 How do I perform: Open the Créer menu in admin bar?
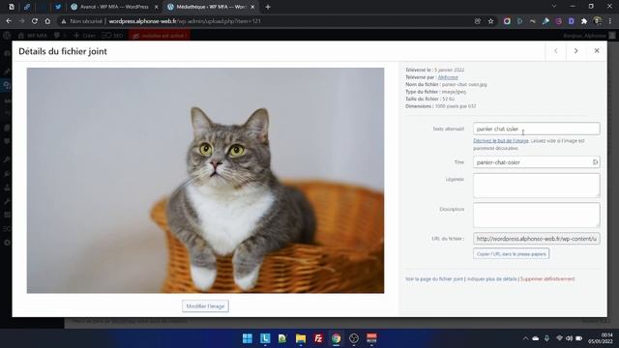click(84, 36)
